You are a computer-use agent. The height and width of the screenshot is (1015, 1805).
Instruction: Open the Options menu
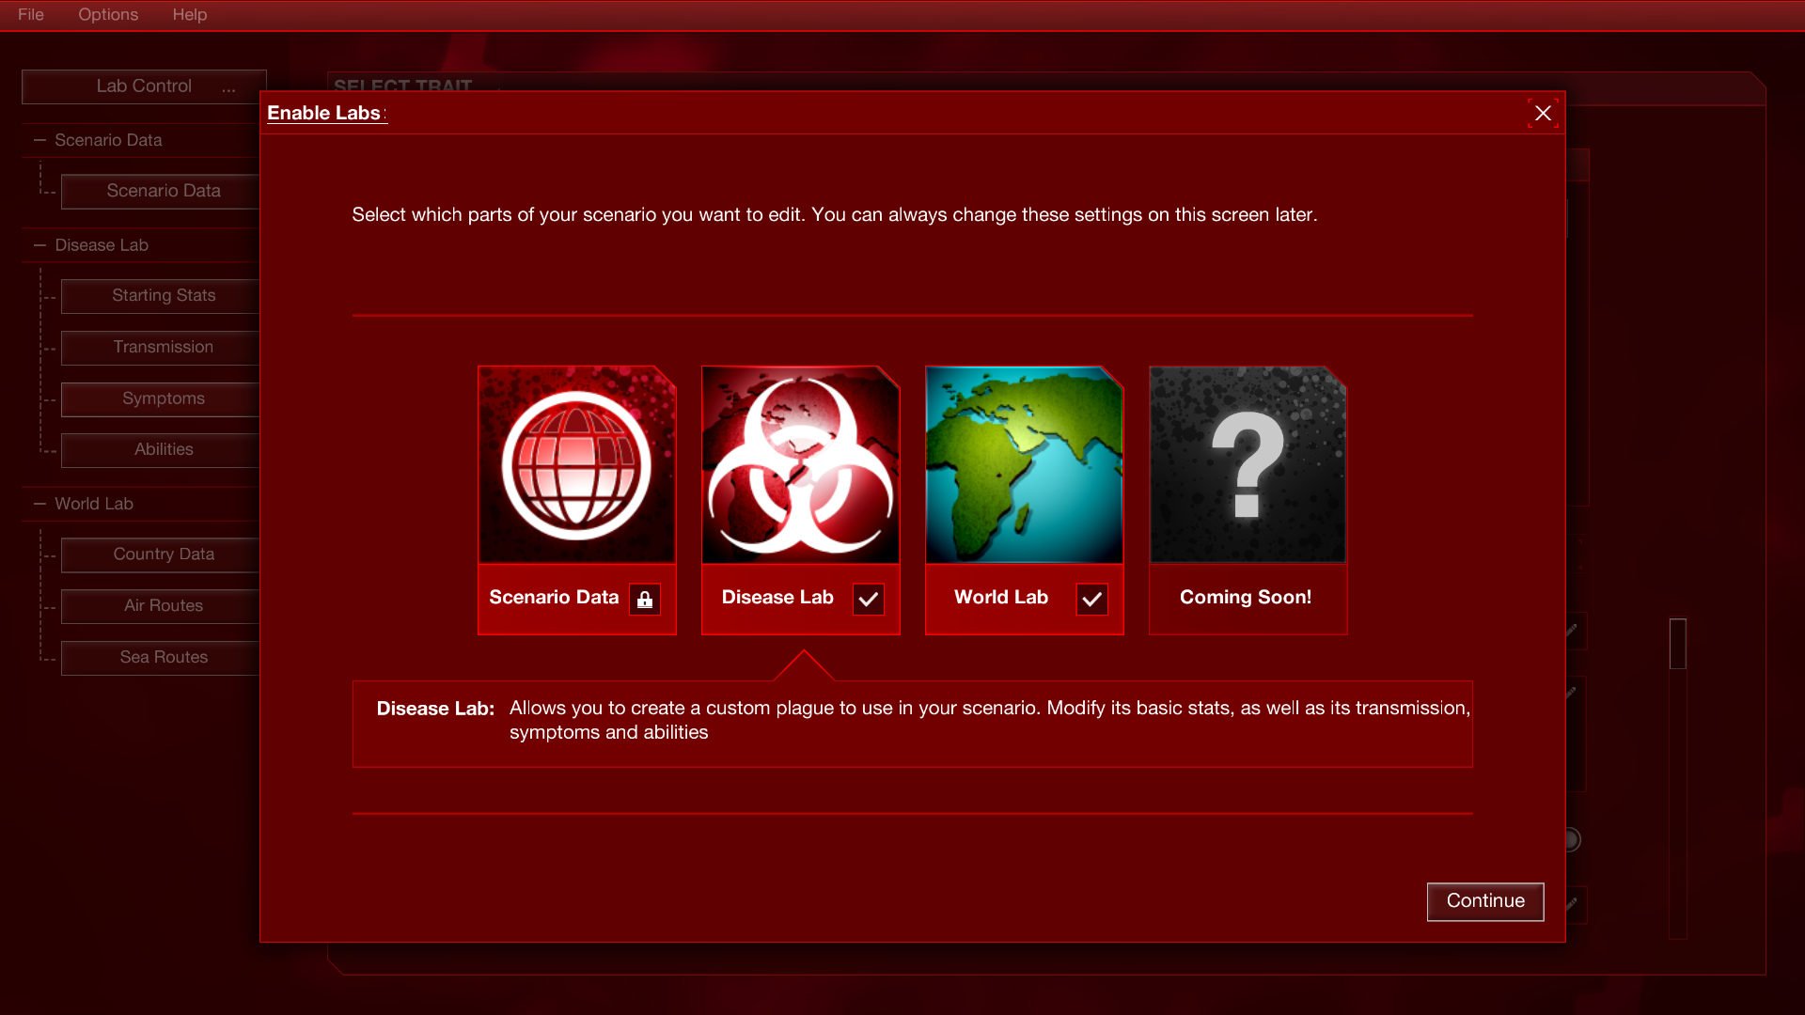(108, 14)
